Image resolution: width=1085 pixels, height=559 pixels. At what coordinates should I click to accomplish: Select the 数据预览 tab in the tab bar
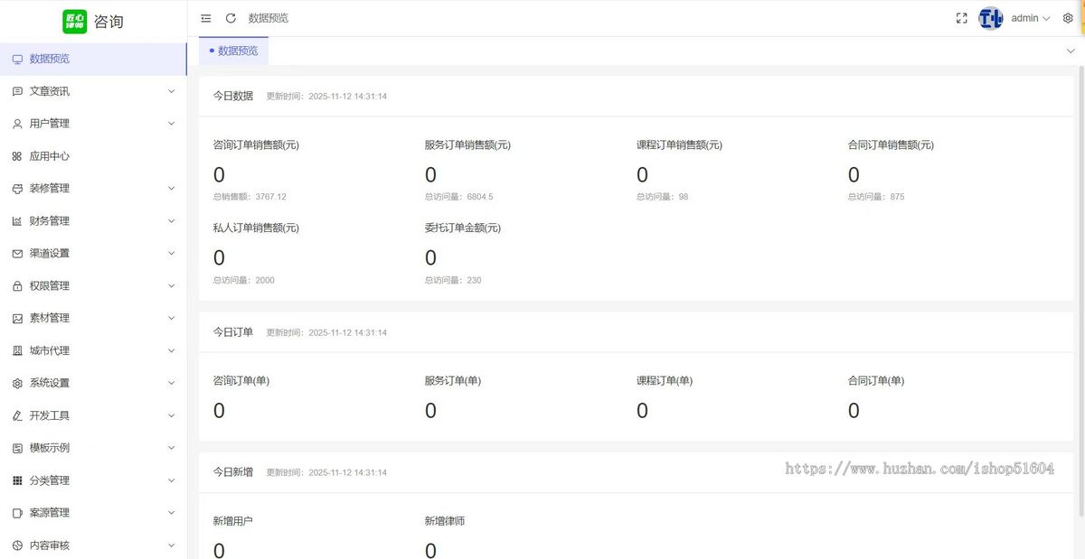[x=236, y=51]
